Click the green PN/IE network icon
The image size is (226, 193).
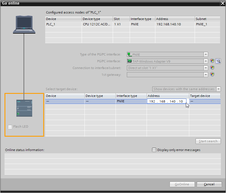coord(130,54)
